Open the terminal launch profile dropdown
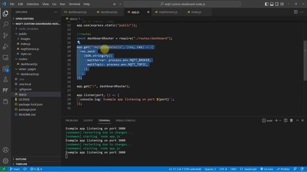Viewport: 307px width, 172px height. pyautogui.click(x=280, y=120)
